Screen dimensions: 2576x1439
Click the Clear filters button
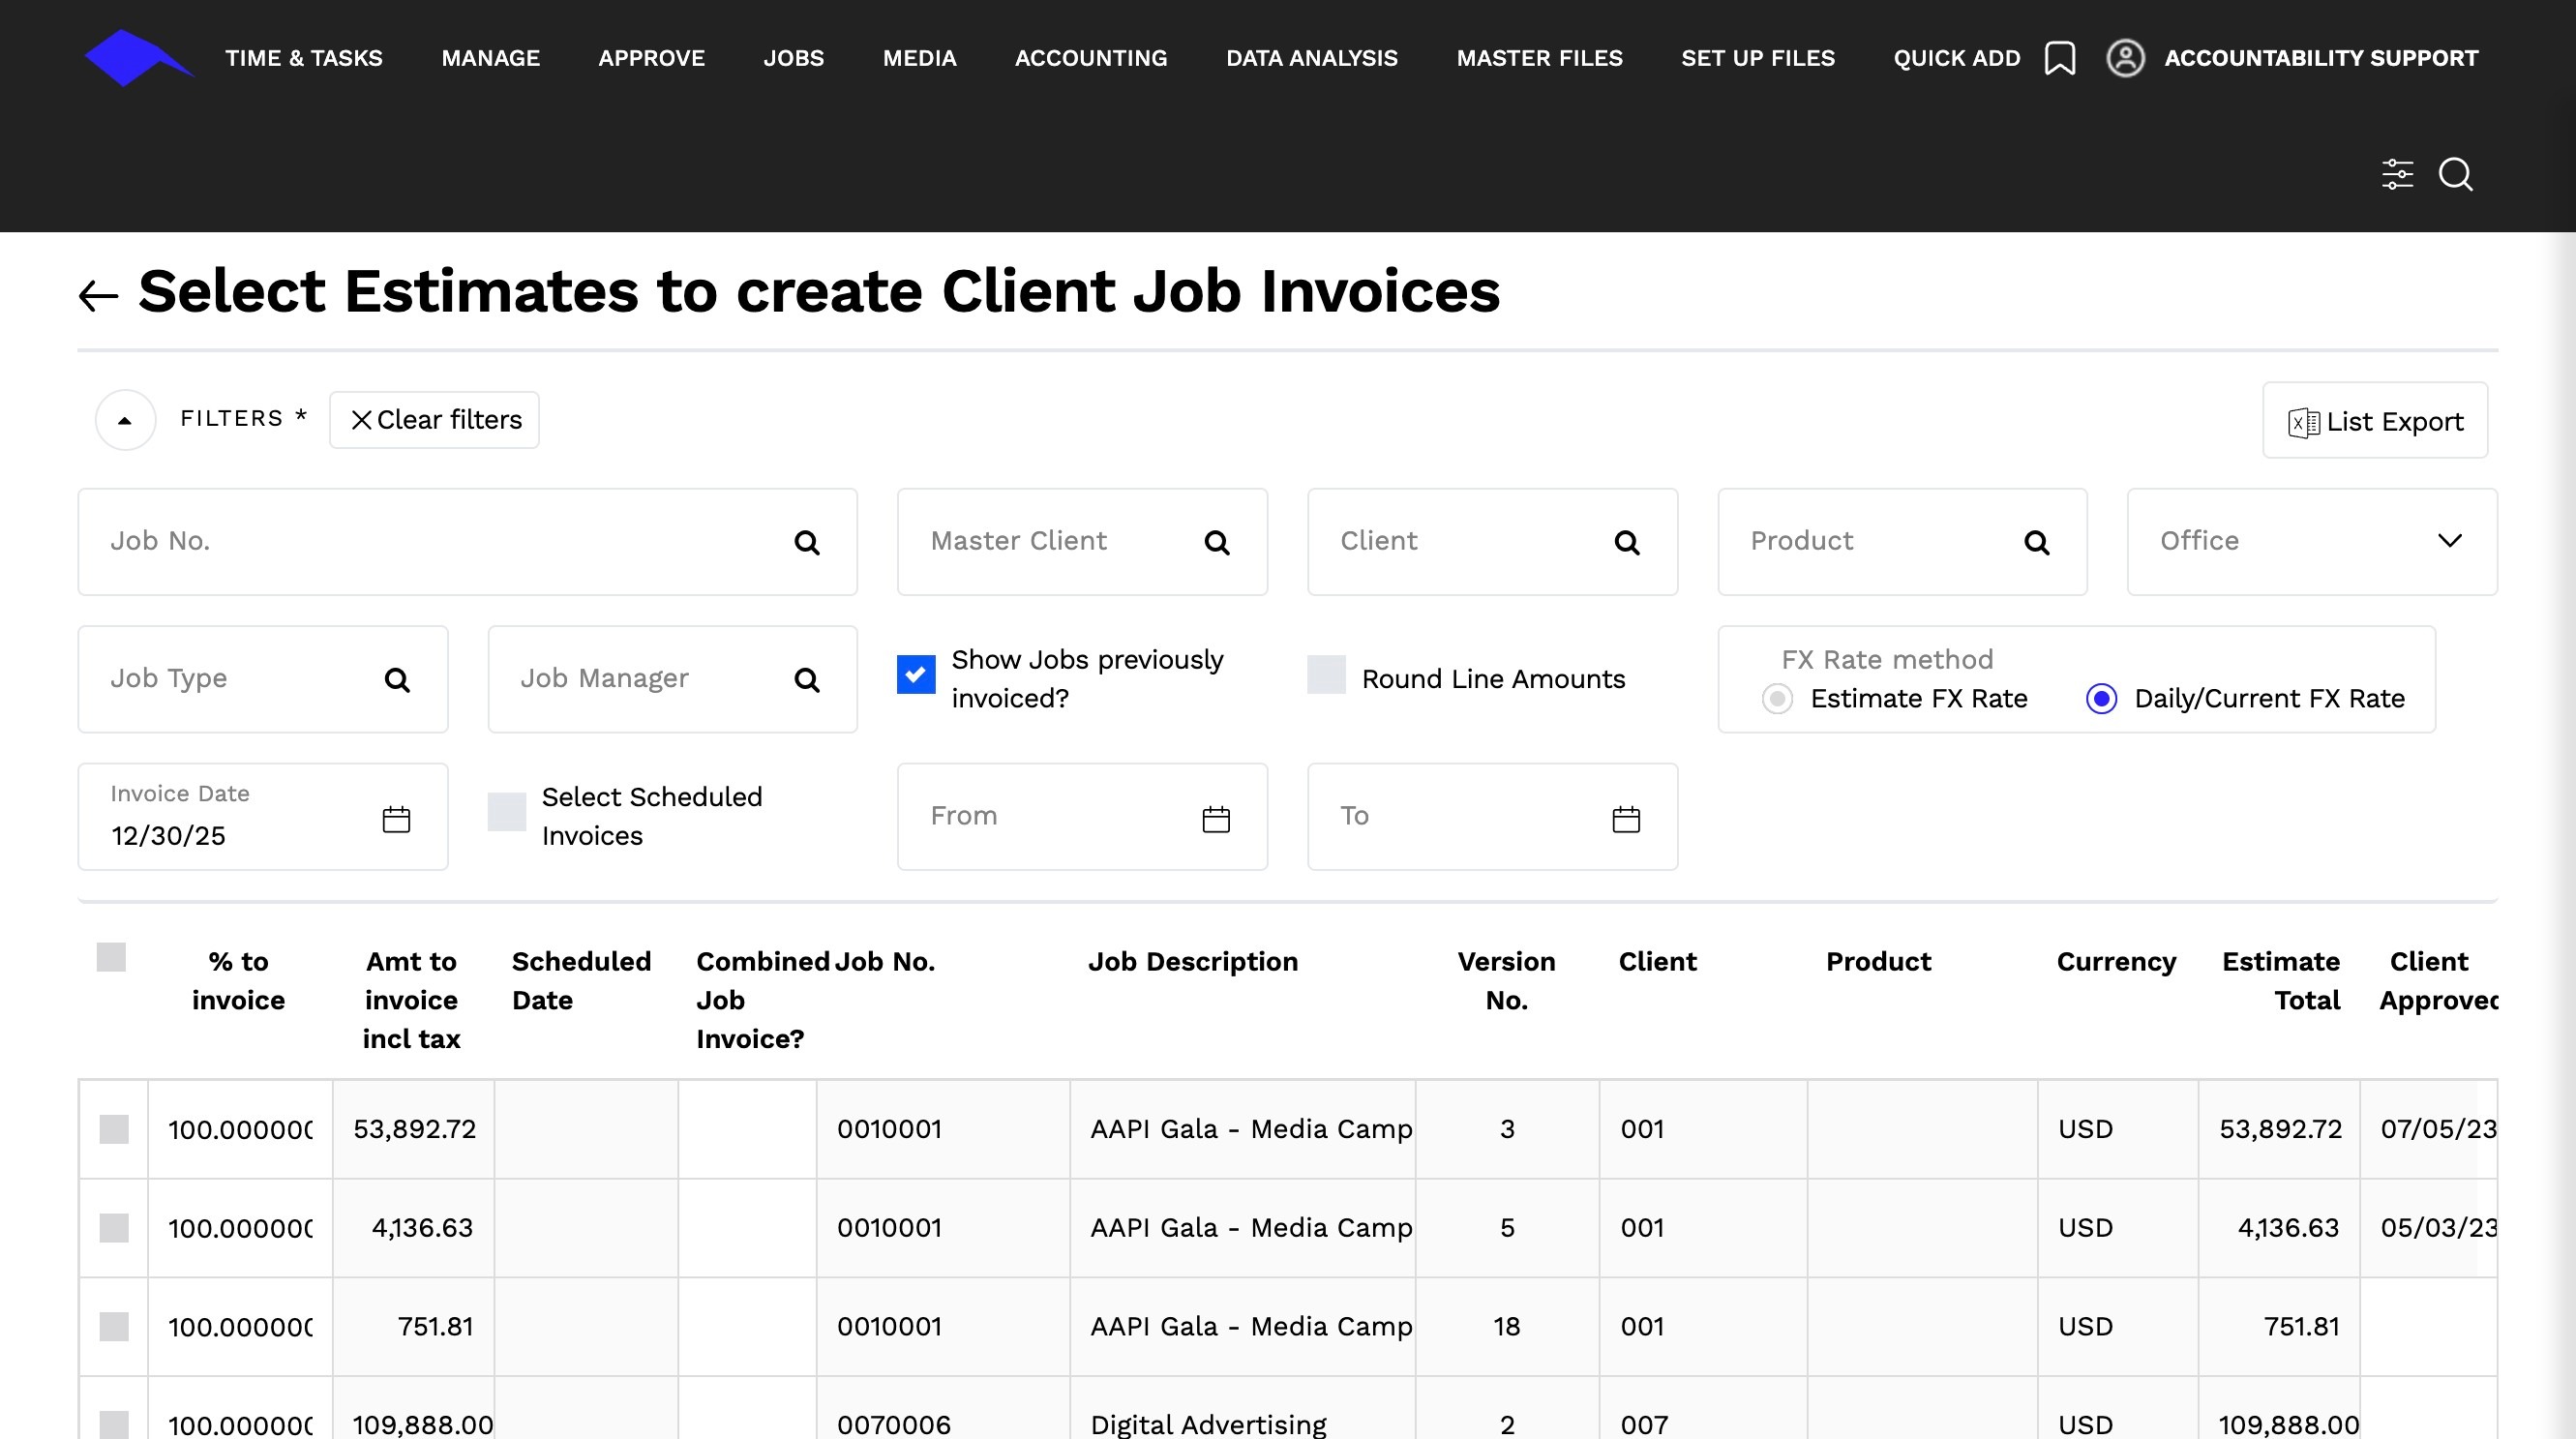click(434, 420)
